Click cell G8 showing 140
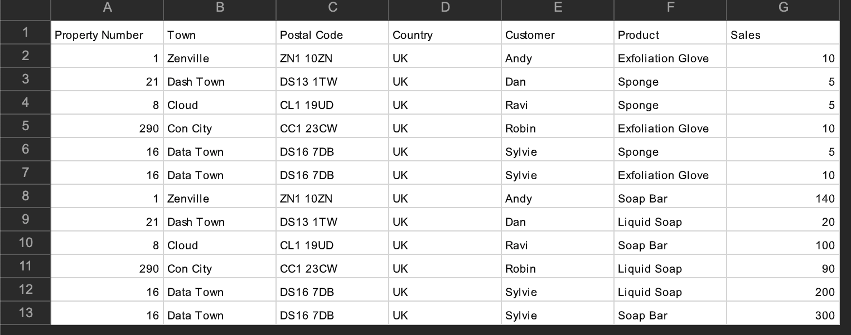The height and width of the screenshot is (335, 851). coord(783,199)
